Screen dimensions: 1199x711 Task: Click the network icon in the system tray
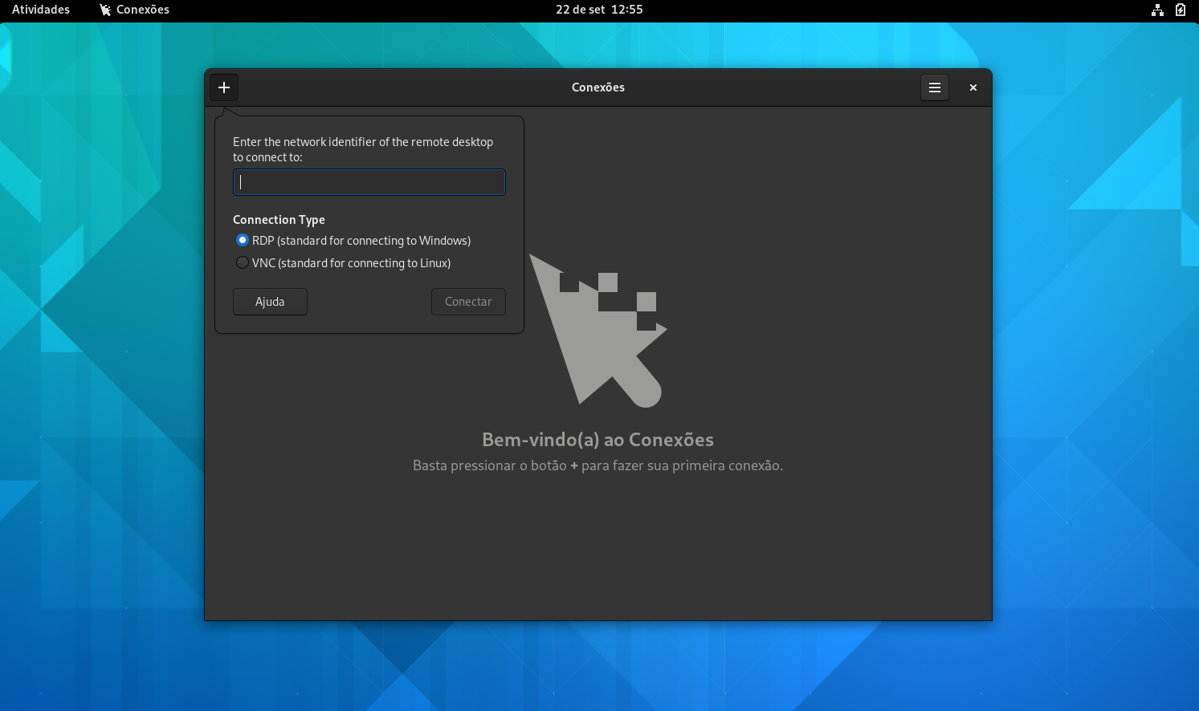(1157, 10)
